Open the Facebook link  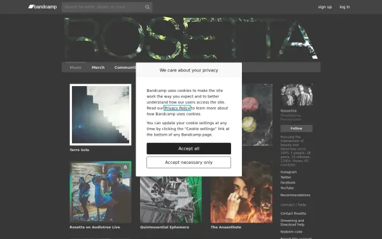coord(288,182)
